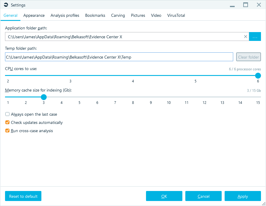Close the Settings window

pyautogui.click(x=259, y=5)
